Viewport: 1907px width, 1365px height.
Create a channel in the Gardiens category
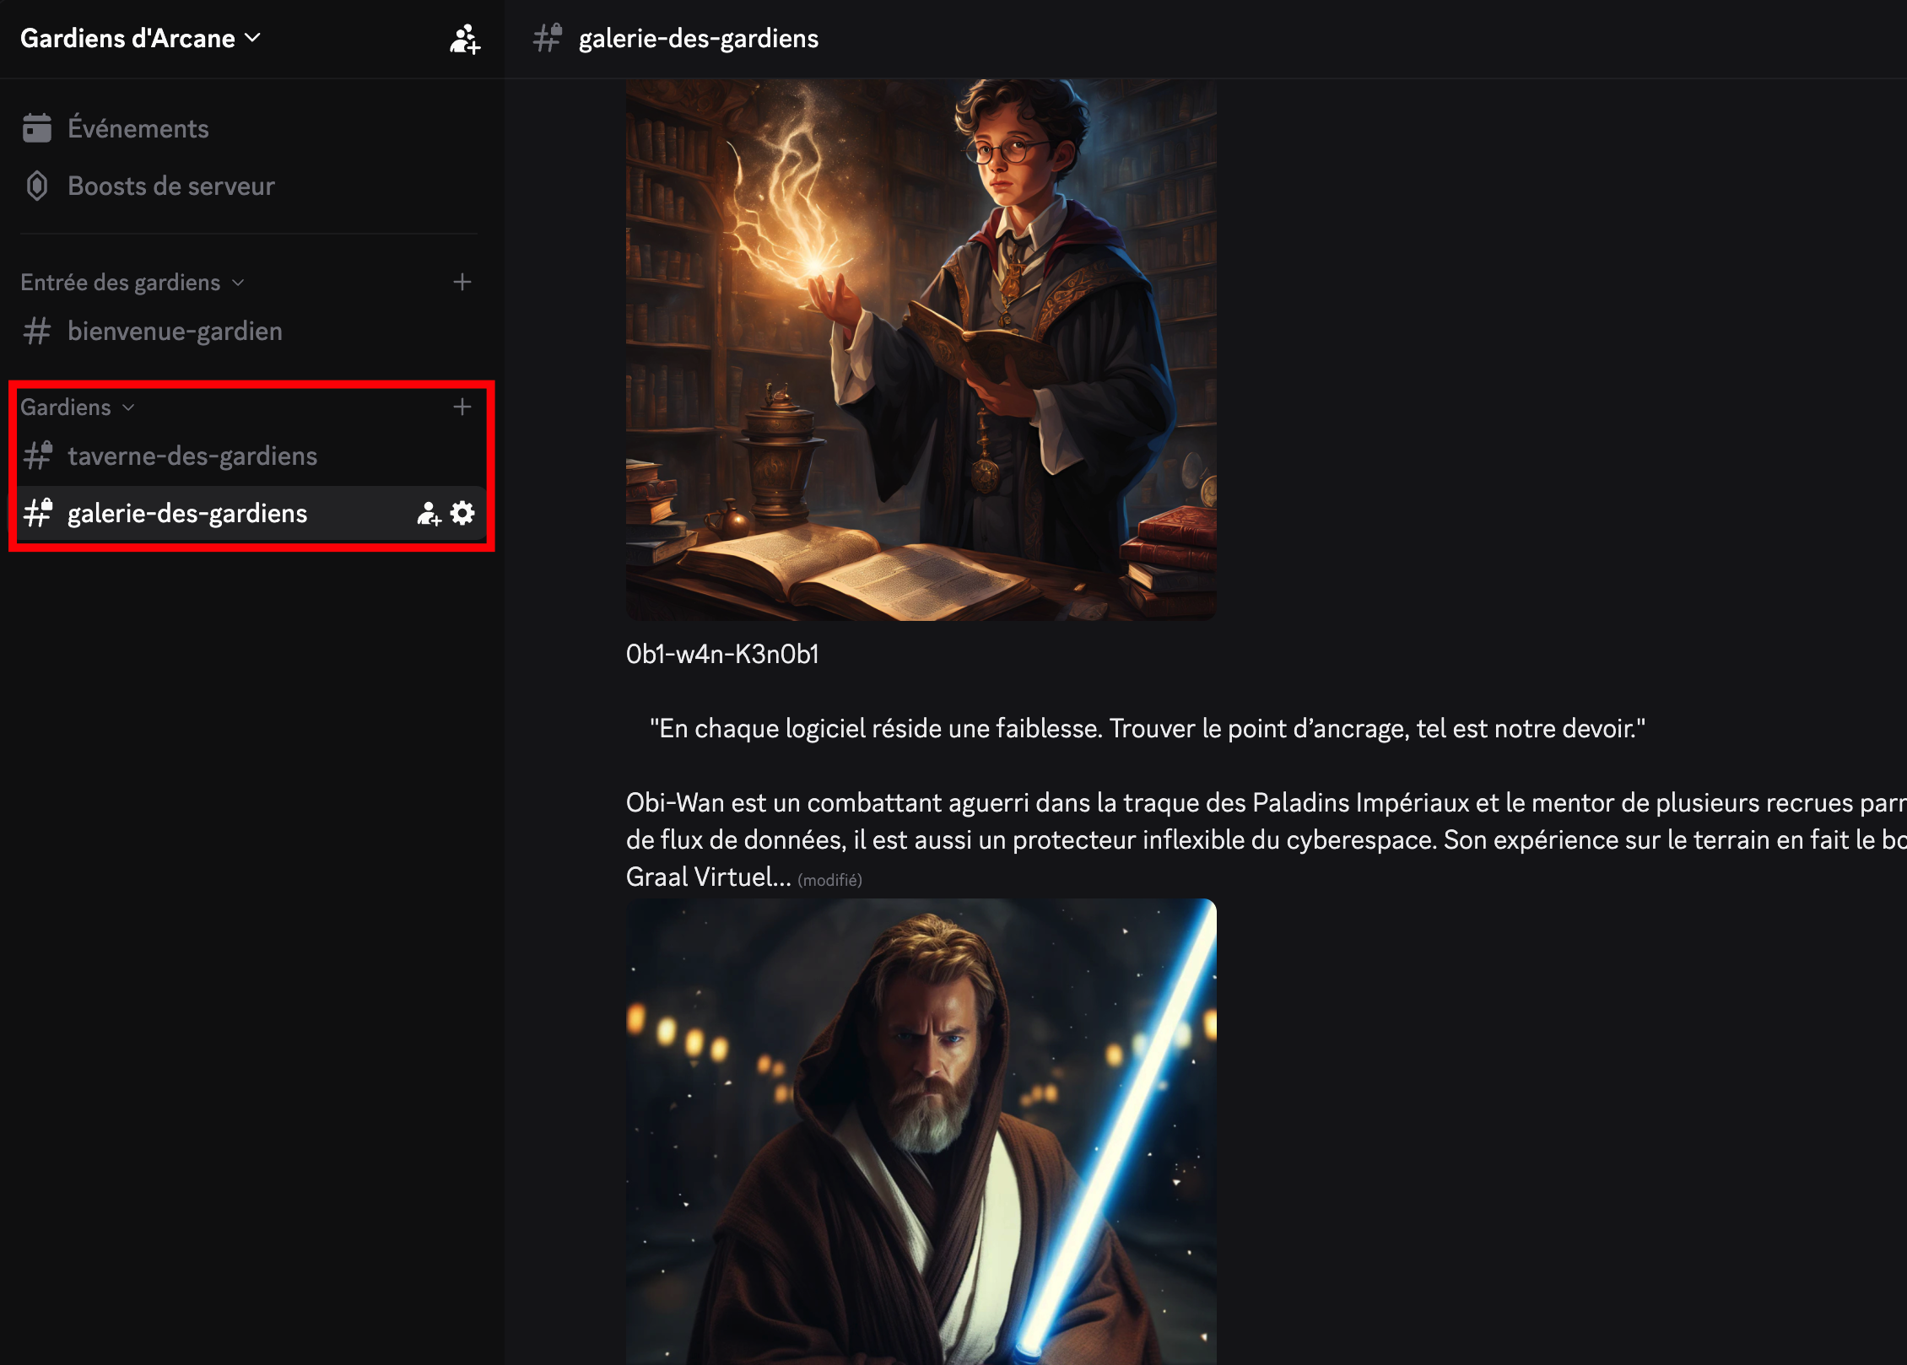tap(462, 407)
